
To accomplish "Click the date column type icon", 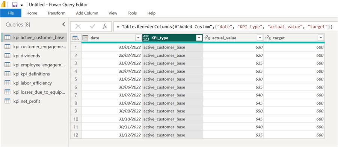I will (85, 38).
